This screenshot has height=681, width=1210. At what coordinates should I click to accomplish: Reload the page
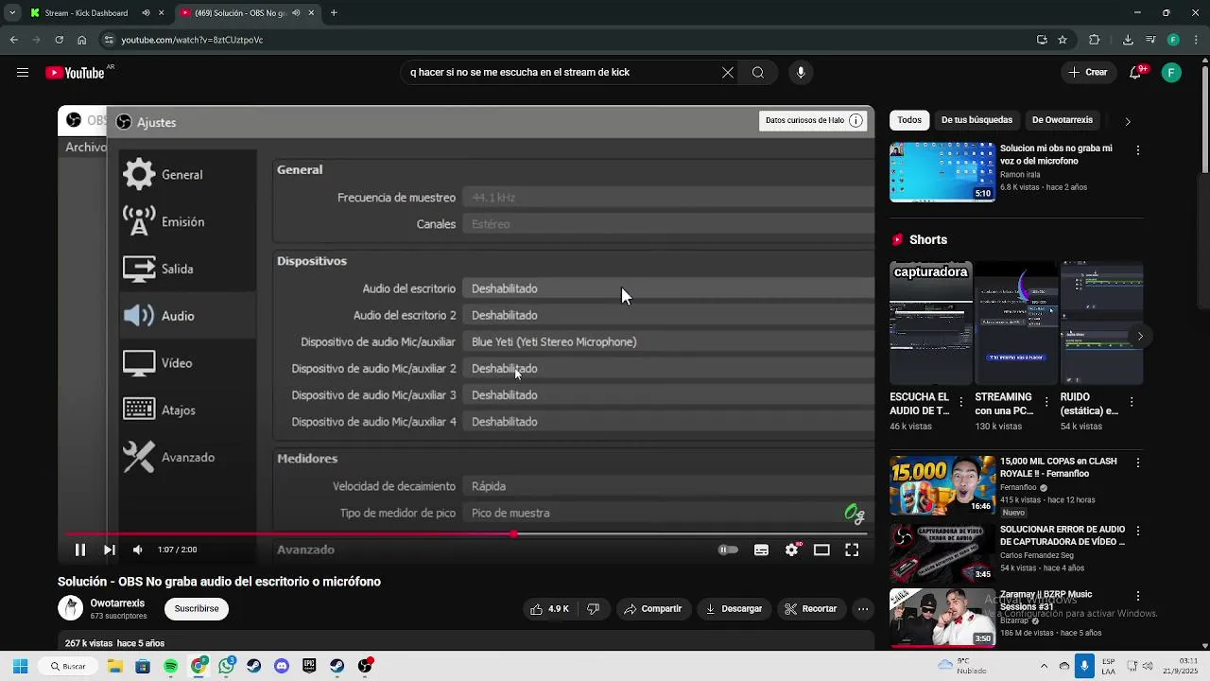59,40
